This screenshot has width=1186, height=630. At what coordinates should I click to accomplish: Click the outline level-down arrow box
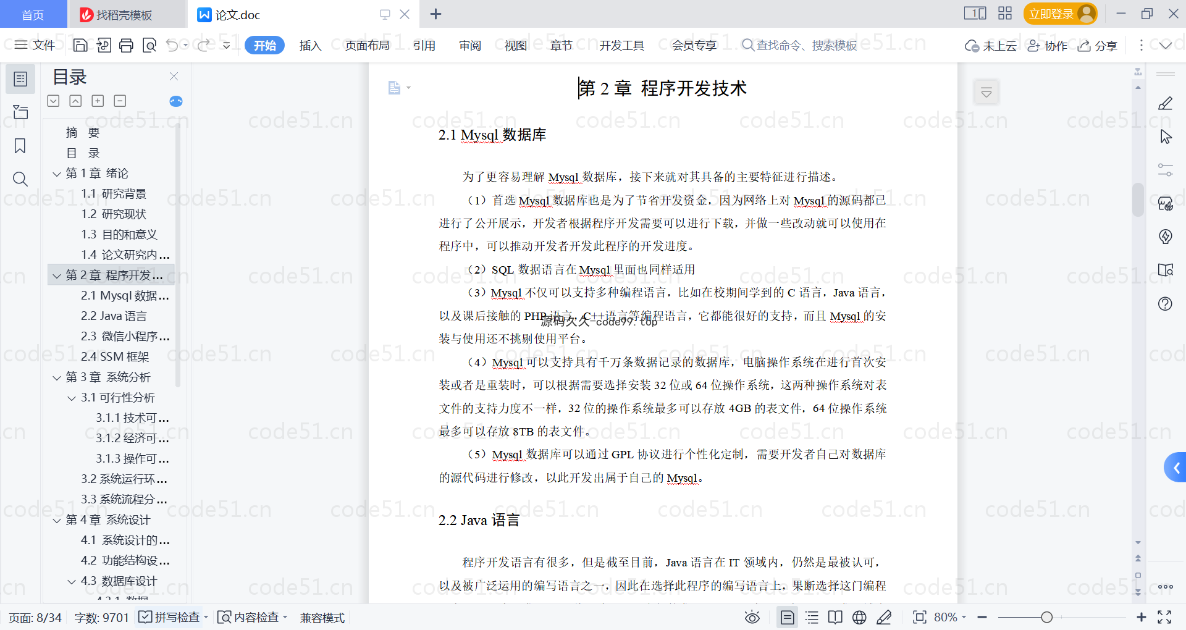(x=53, y=101)
